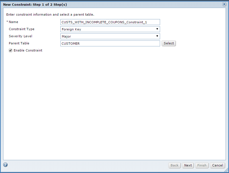The height and width of the screenshot is (173, 229).
Task: Focus the constraint Name text field
Action: (x=110, y=22)
